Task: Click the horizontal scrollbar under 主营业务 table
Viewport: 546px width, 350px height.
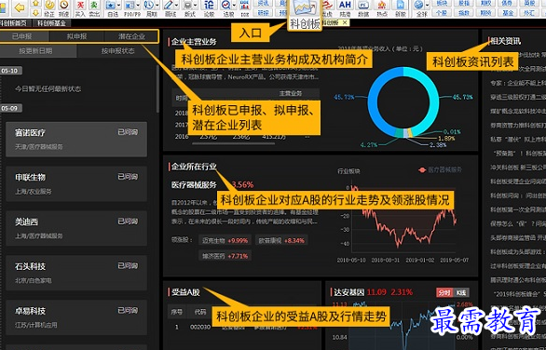Action: pyautogui.click(x=233, y=143)
